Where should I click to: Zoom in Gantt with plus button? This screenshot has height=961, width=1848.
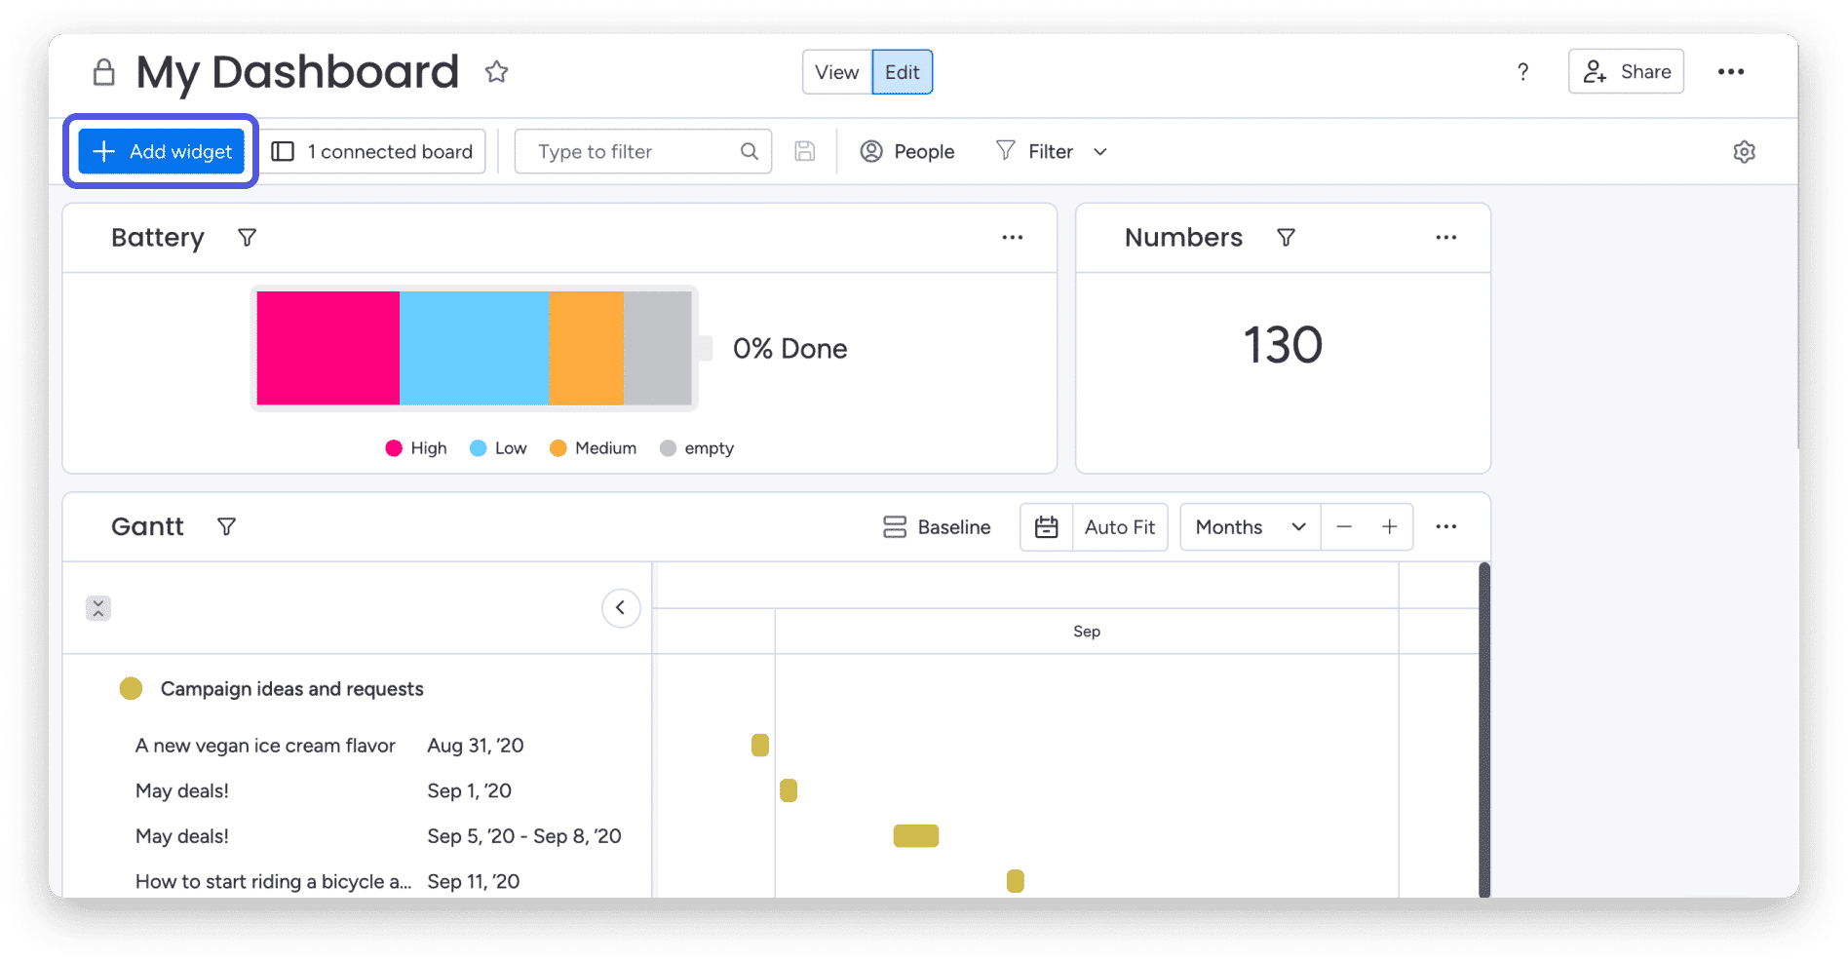(x=1389, y=527)
